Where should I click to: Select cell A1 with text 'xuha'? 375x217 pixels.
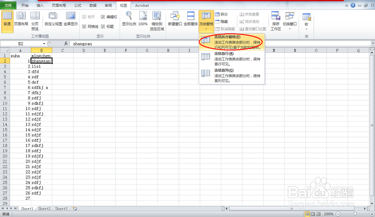click(20, 56)
